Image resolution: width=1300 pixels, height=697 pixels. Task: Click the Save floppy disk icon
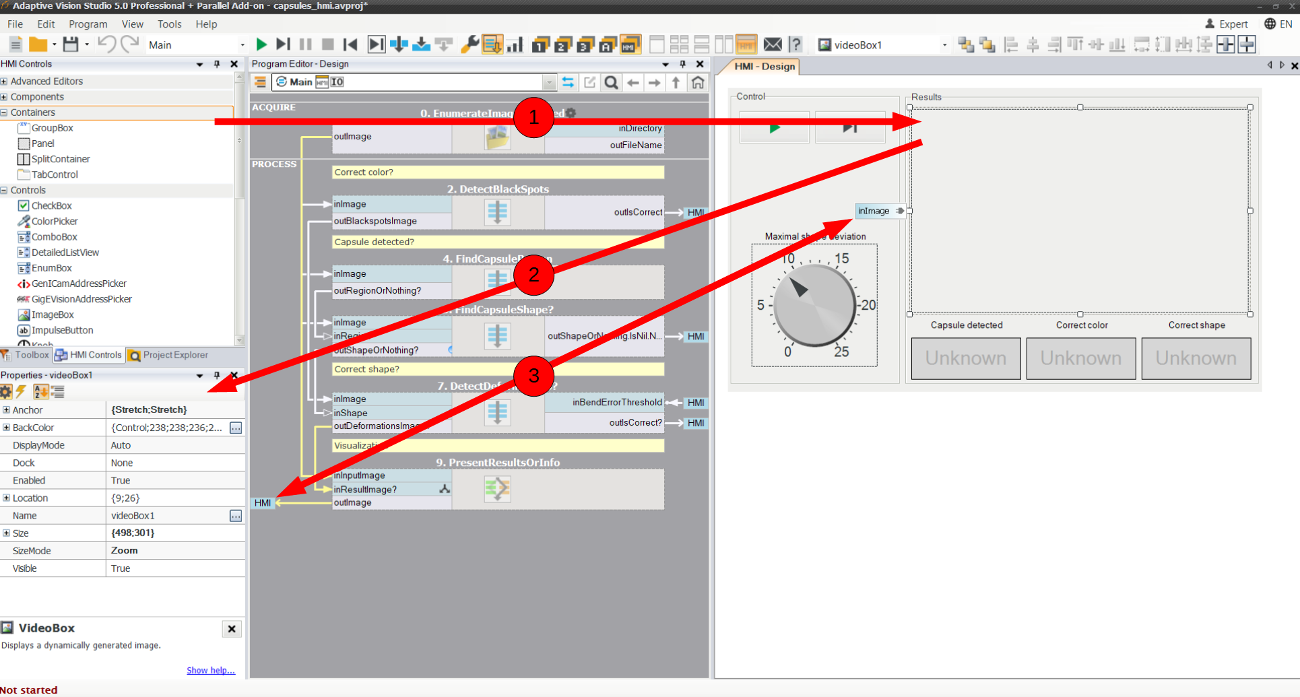point(70,44)
